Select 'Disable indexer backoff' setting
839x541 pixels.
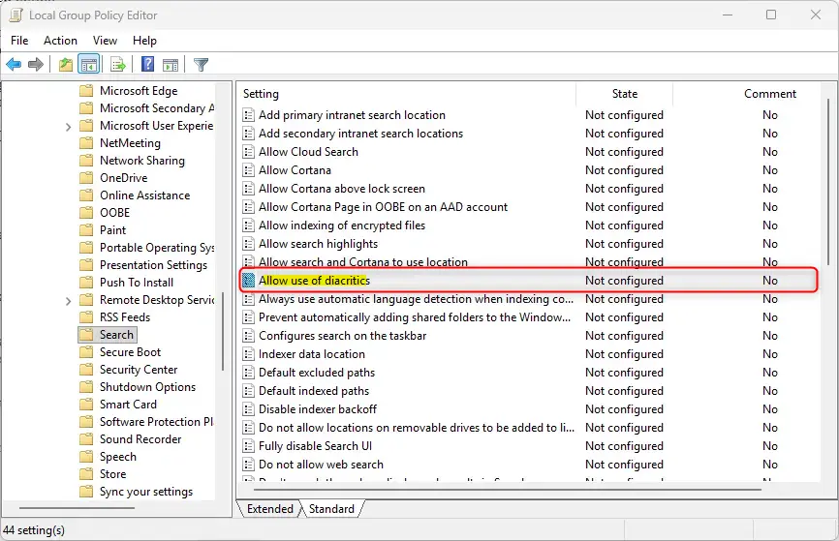coord(318,409)
